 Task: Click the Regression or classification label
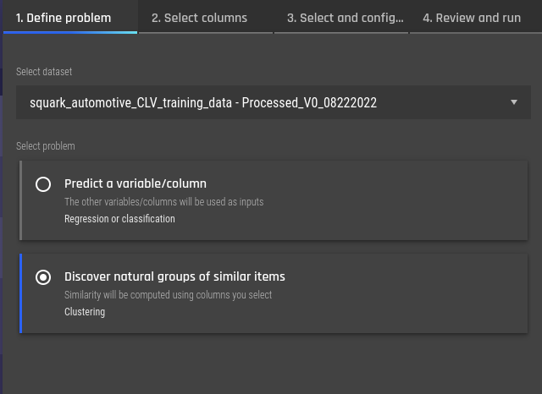point(119,219)
